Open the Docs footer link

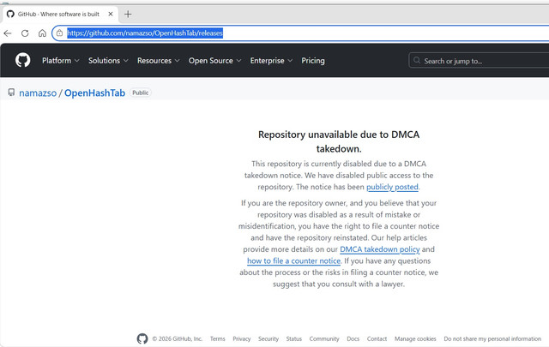click(353, 338)
